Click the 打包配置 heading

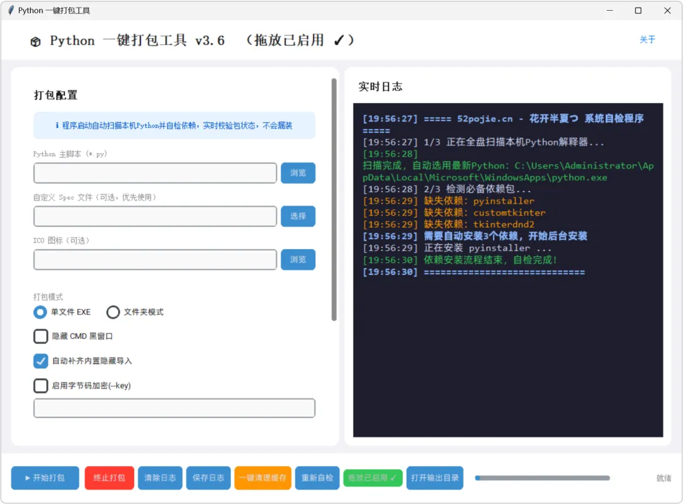click(x=56, y=95)
